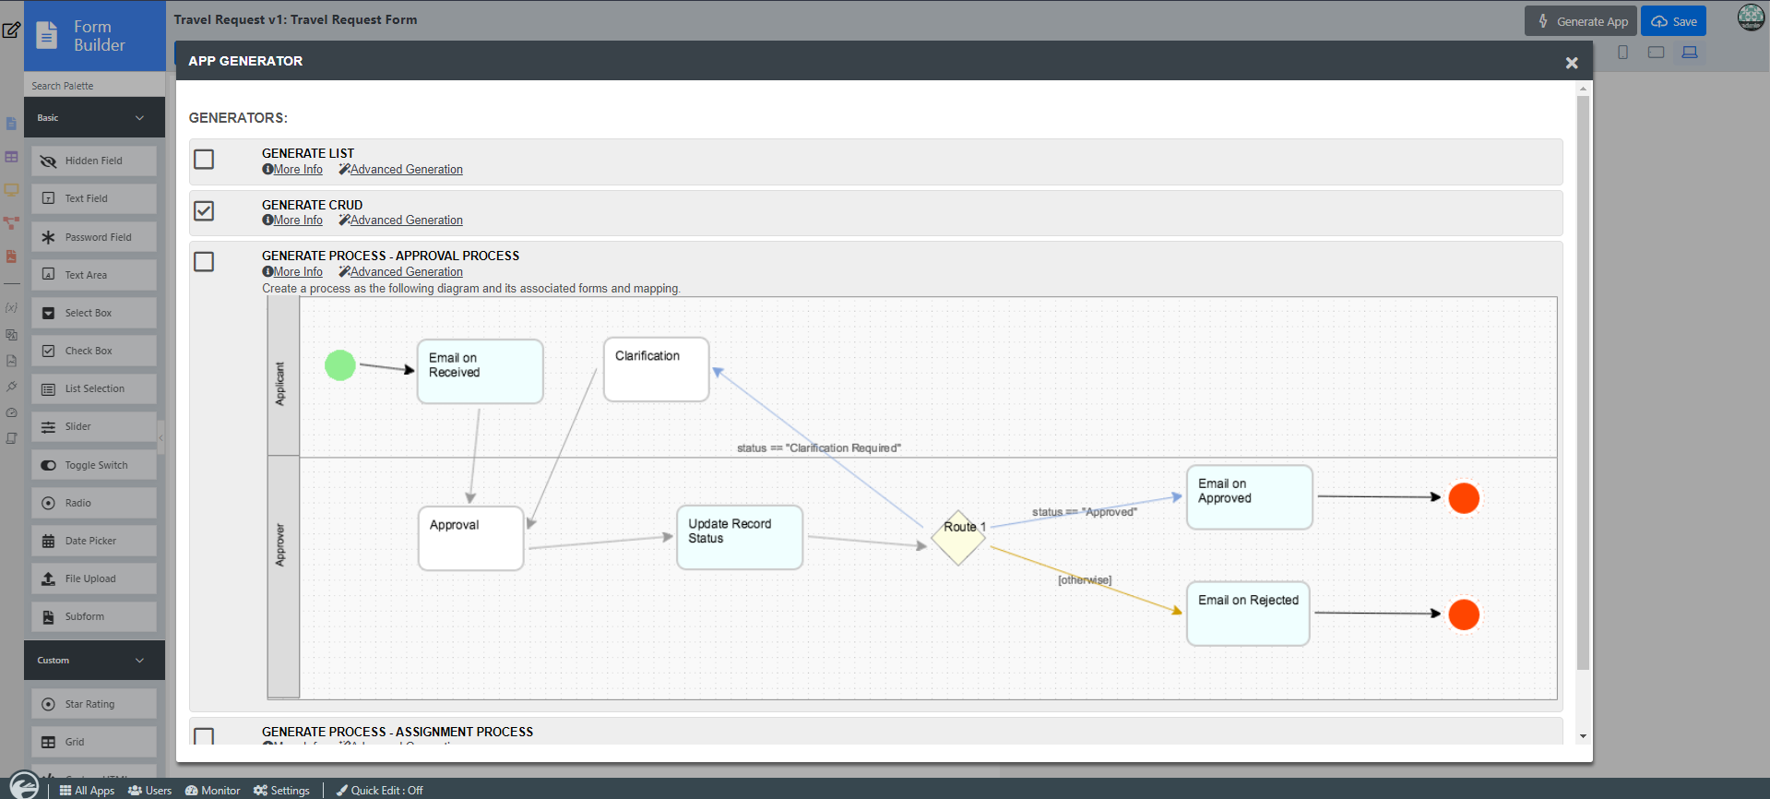The image size is (1770, 799).
Task: Open All Apps in bottom bar
Action: coord(87,791)
